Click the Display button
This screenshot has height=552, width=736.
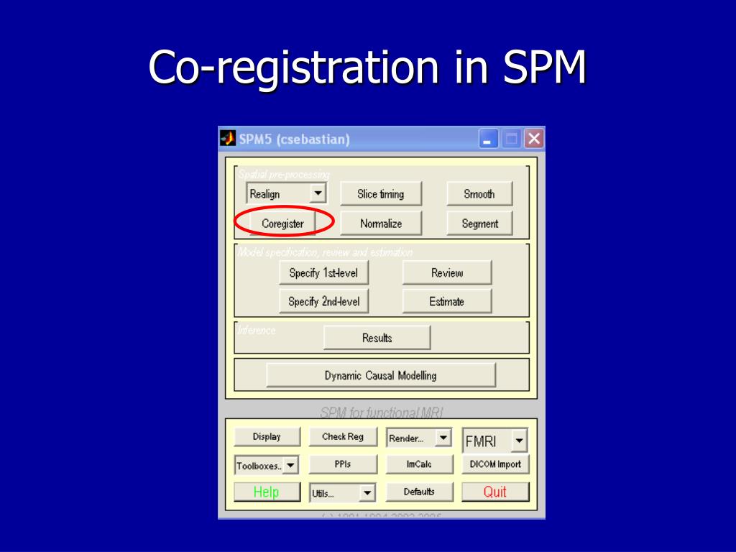point(267,436)
